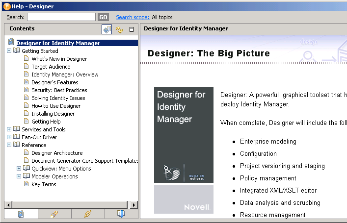Click the Designer: The Big Picture heading
This screenshot has width=347, height=223.
(x=209, y=53)
